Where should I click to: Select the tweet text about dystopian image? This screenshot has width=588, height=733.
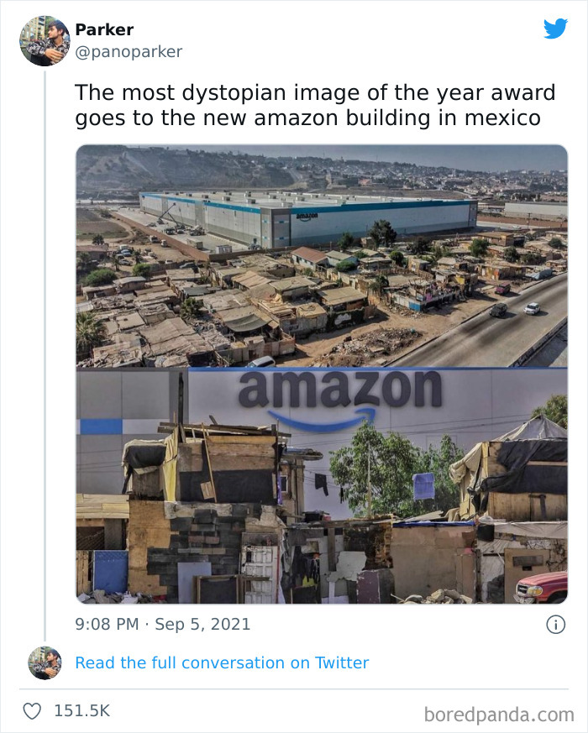pyautogui.click(x=315, y=105)
